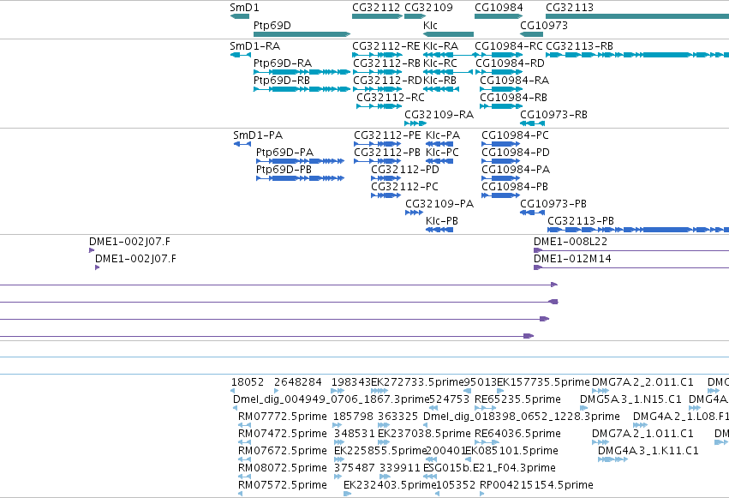Open EST DMG5A.3_1.N15.C1
The width and height of the screenshot is (729, 498).
pos(583,408)
